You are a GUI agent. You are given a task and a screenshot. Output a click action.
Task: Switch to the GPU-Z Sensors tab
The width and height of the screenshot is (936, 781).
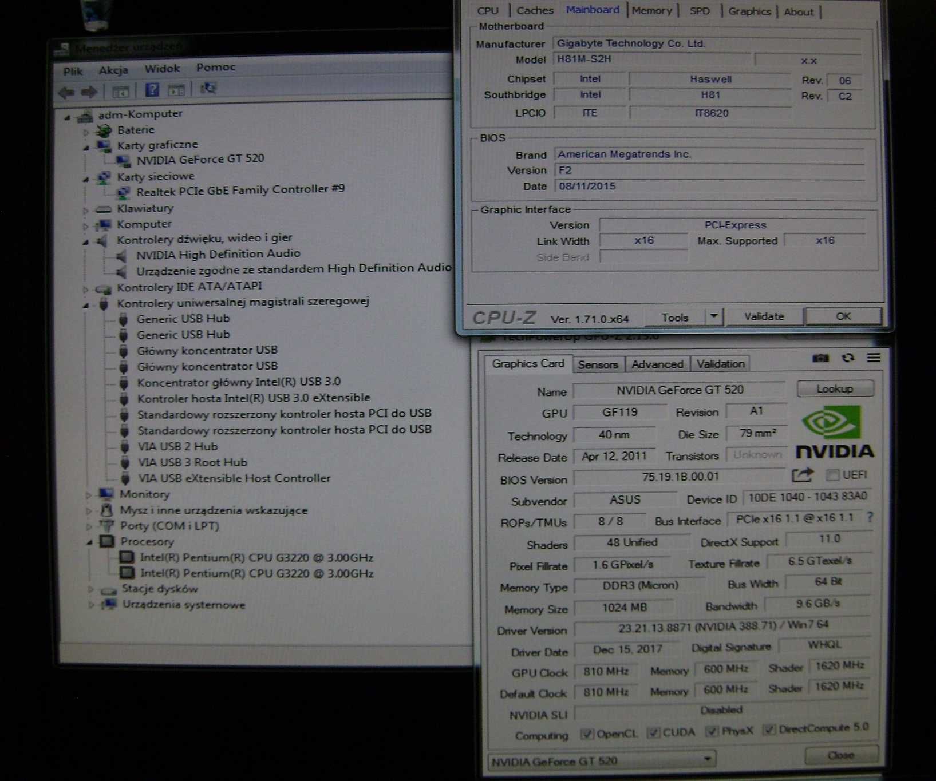pos(598,364)
